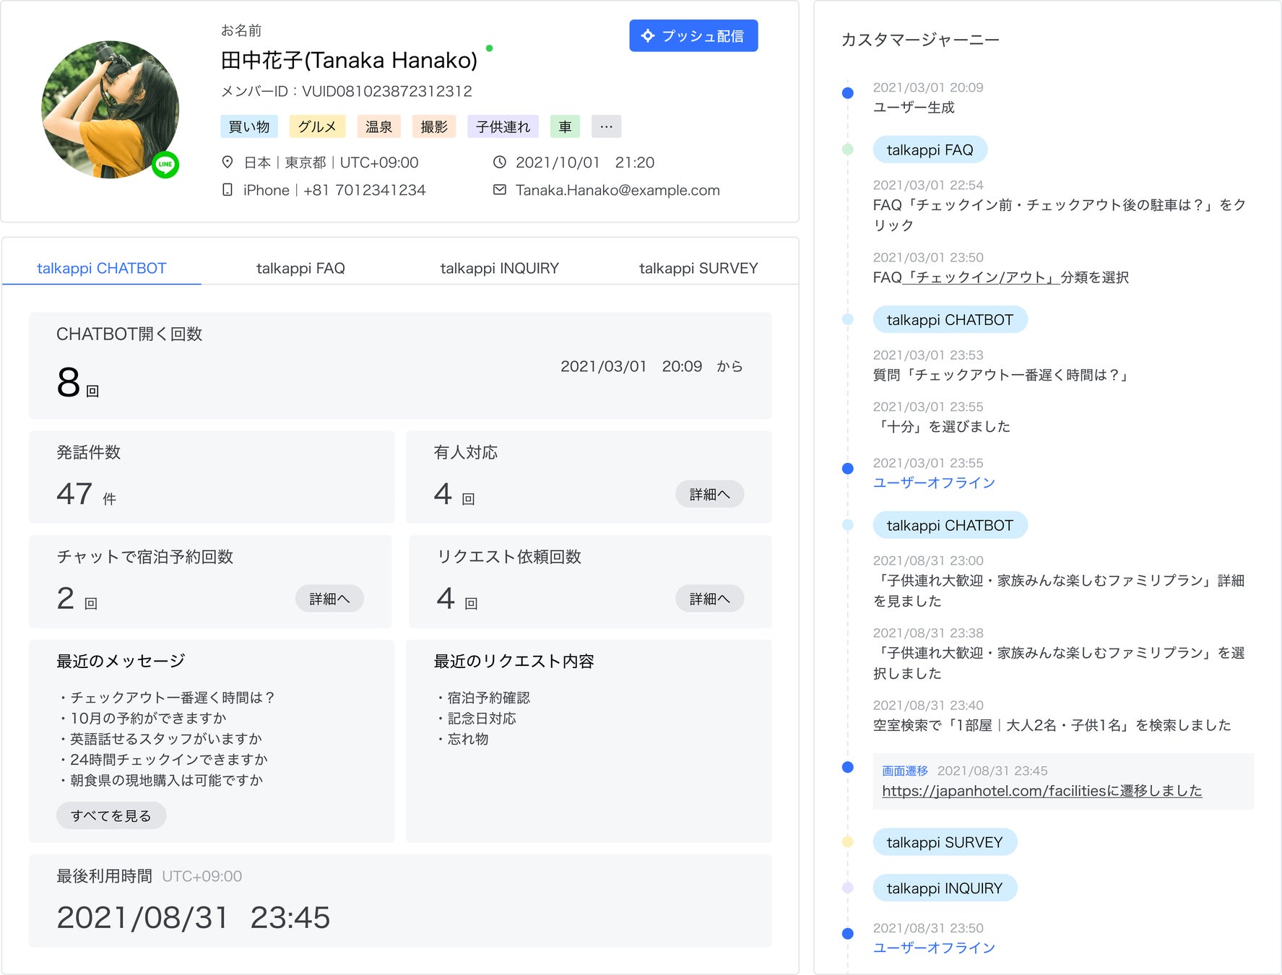1282x975 pixels.
Task: Click the journey entry 「十分」を選びました
Action: pyautogui.click(x=942, y=426)
